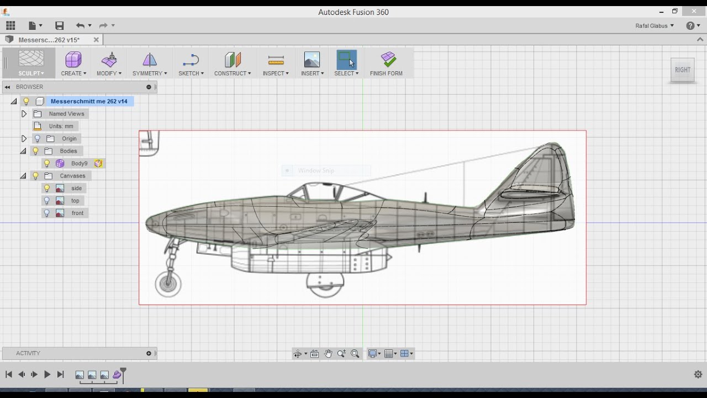The image size is (707, 398).
Task: Toggle the top canvas visibility bulb
Action: coord(47,201)
